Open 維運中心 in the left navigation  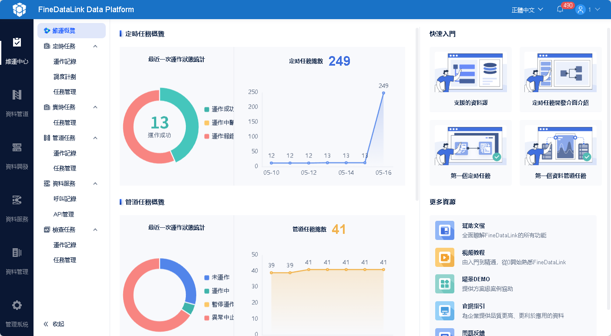click(x=17, y=51)
